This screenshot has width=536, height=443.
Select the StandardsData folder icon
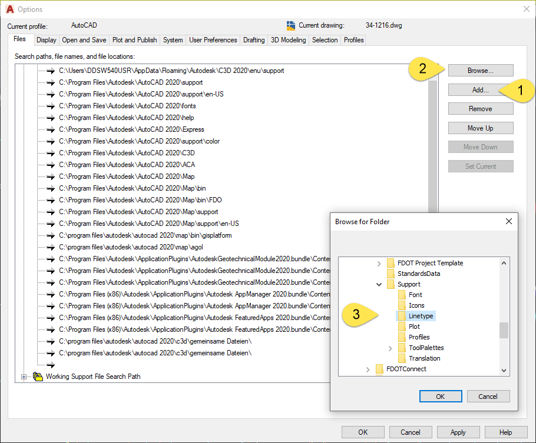[x=391, y=274]
